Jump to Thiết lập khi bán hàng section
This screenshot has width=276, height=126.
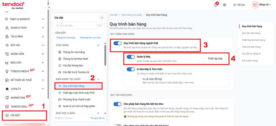pyautogui.click(x=254, y=40)
